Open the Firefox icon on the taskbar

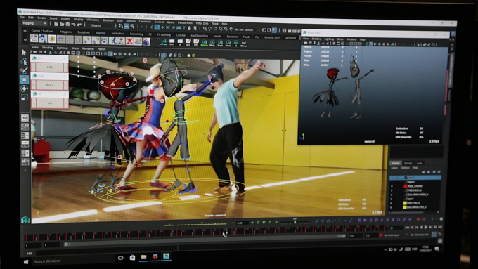coord(155,256)
